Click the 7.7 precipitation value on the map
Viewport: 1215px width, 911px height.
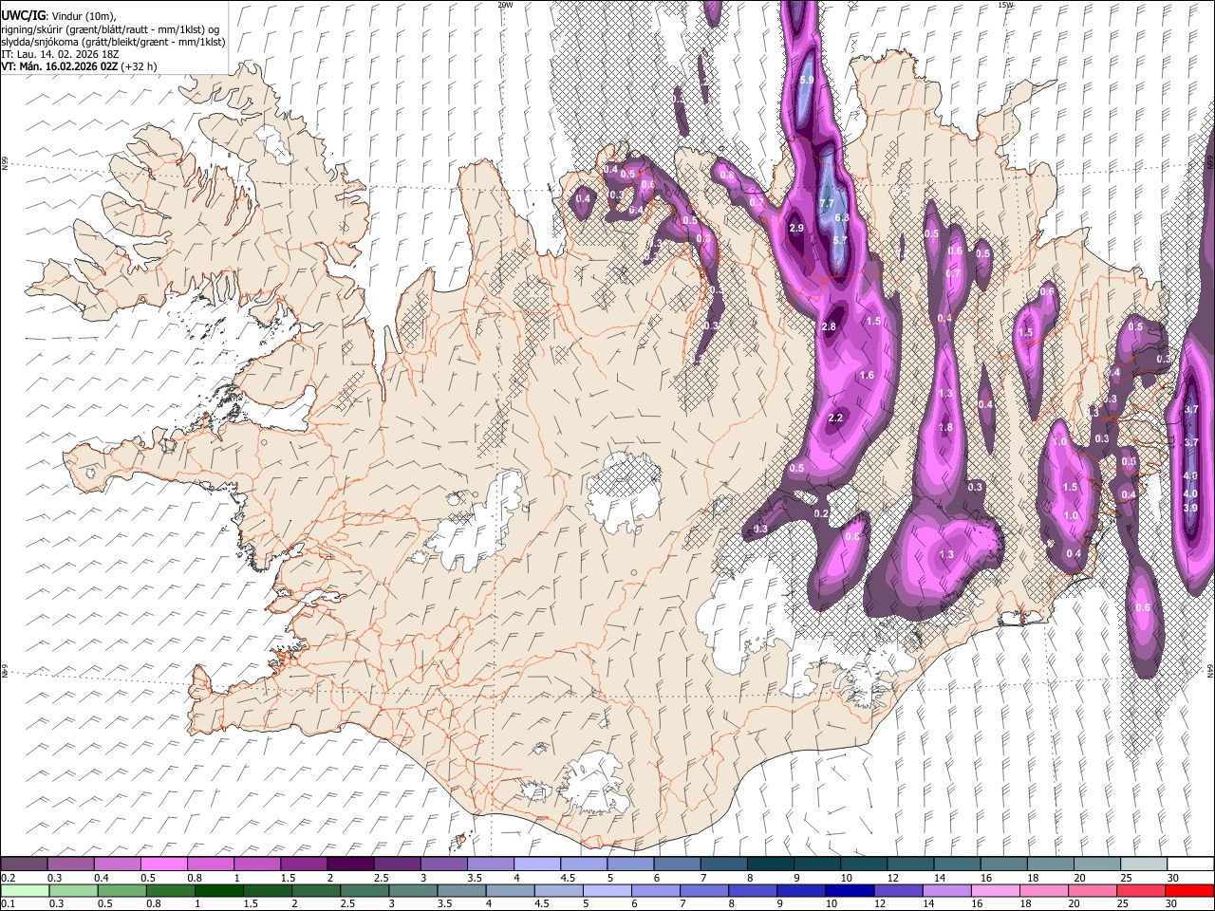(826, 203)
